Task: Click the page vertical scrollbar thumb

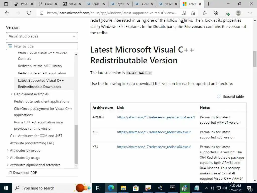Action: pyautogui.click(x=255, y=59)
